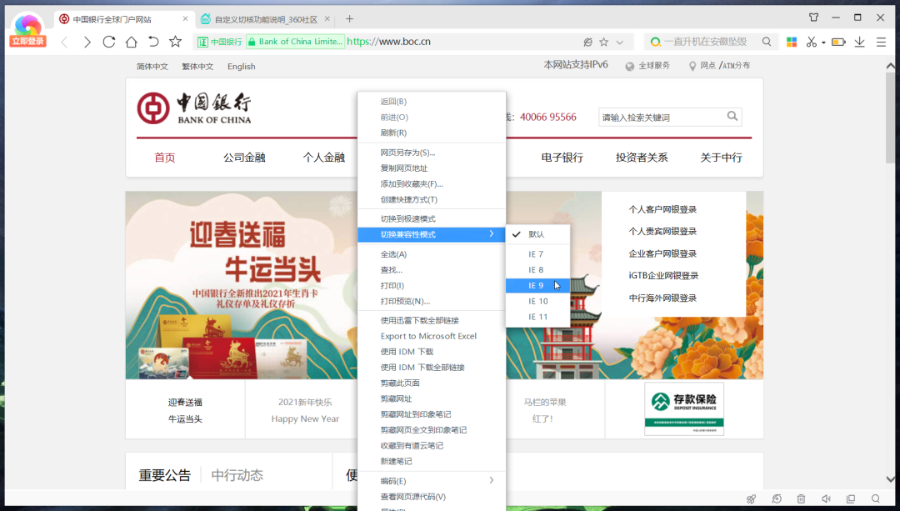Expand 切换兼容性模式 submenu arrow
The image size is (900, 511).
[492, 233]
